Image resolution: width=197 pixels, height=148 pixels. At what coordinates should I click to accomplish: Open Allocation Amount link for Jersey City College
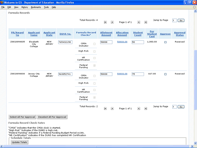[122, 74]
